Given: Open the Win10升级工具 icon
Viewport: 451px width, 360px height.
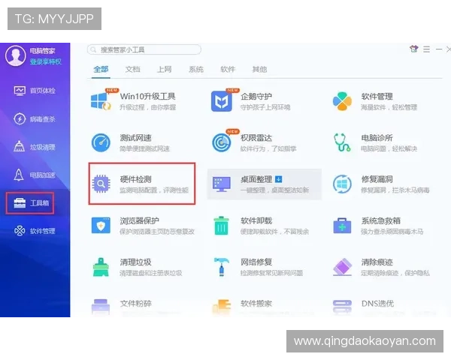Looking at the screenshot, I should (101, 101).
